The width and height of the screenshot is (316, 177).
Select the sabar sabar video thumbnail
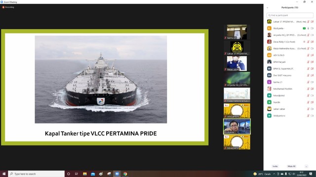pyautogui.click(x=237, y=63)
